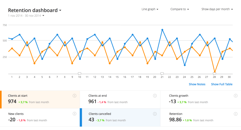The height and width of the screenshot is (130, 241).
Task: Click the Show Full Table link
Action: click(222, 84)
